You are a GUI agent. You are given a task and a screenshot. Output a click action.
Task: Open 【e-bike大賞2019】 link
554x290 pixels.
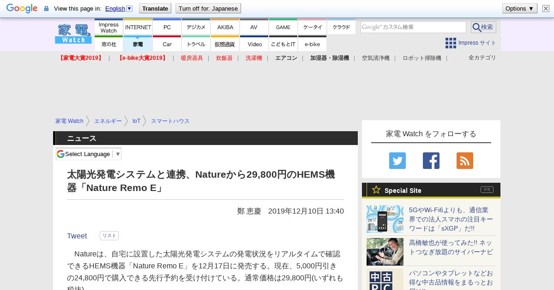click(142, 58)
